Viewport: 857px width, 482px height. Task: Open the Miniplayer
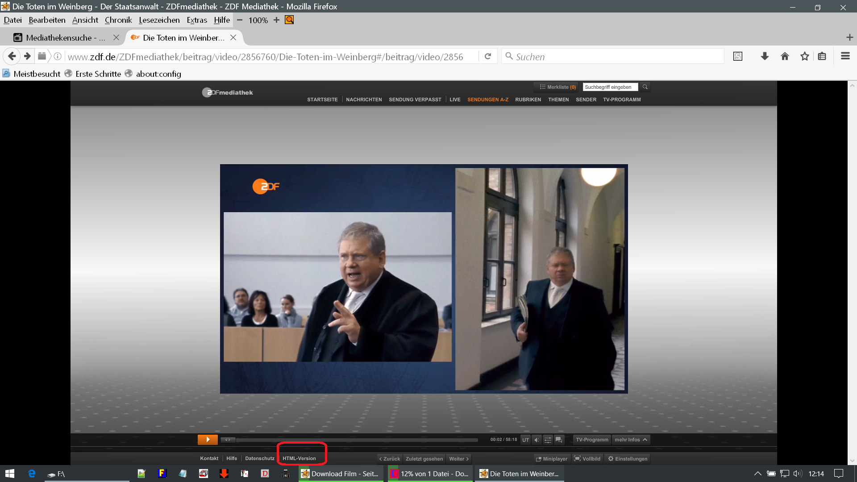pyautogui.click(x=552, y=459)
